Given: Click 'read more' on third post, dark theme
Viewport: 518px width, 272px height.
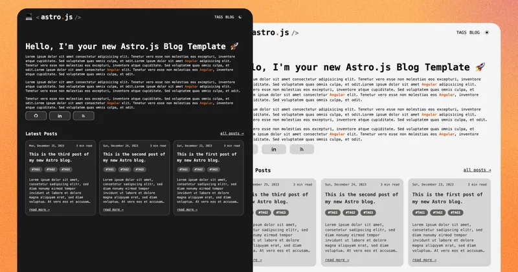Looking at the screenshot, I should (39, 209).
